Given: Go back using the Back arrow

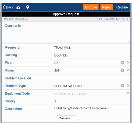Looking at the screenshot, I should [8, 7].
